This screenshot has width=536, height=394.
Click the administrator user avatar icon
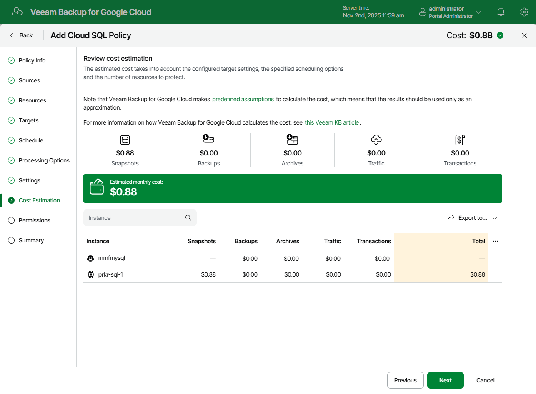423,12
